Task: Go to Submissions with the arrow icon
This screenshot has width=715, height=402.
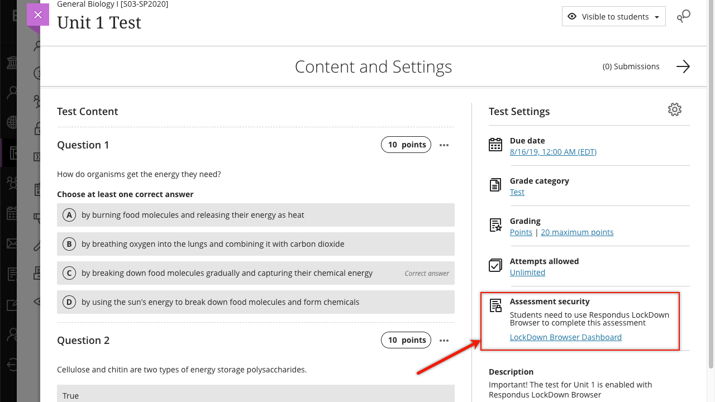Action: pyautogui.click(x=683, y=66)
